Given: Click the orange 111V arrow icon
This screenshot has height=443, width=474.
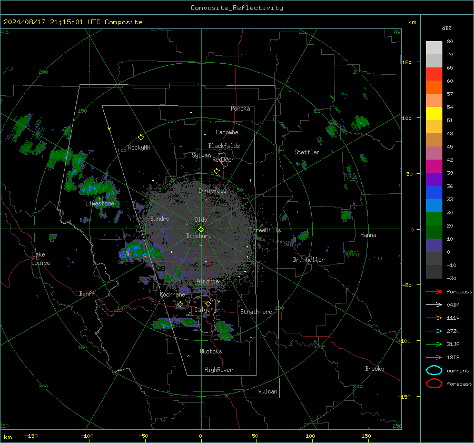Looking at the screenshot, I should [434, 318].
